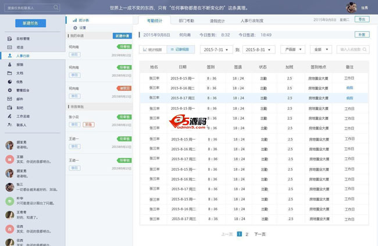Go to 上一页 in pagination
This screenshot has height=246, width=378.
[227, 234]
